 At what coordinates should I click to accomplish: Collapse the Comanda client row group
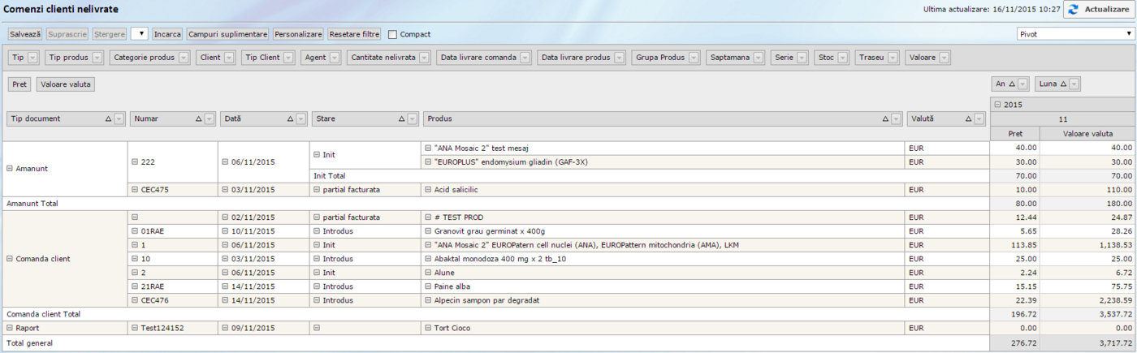pyautogui.click(x=10, y=260)
